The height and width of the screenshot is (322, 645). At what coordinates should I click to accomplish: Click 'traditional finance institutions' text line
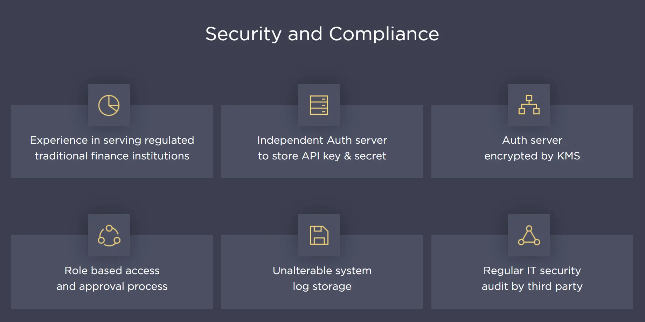point(112,156)
